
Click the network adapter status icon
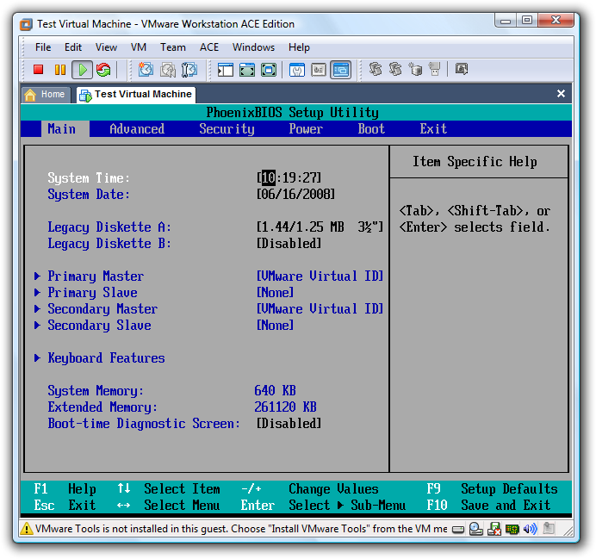tap(512, 529)
